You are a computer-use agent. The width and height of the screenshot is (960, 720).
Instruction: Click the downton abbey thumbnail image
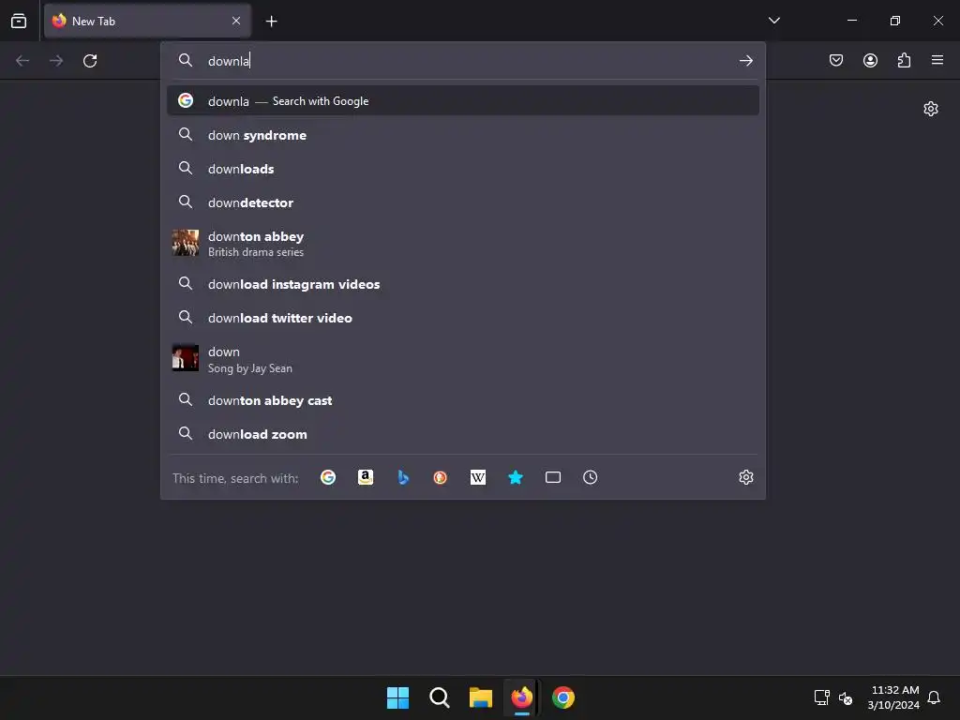186,243
